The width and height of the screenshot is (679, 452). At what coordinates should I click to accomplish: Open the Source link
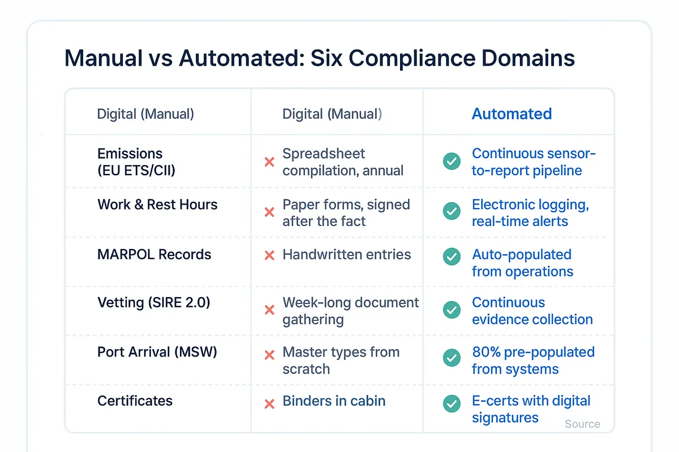582,424
